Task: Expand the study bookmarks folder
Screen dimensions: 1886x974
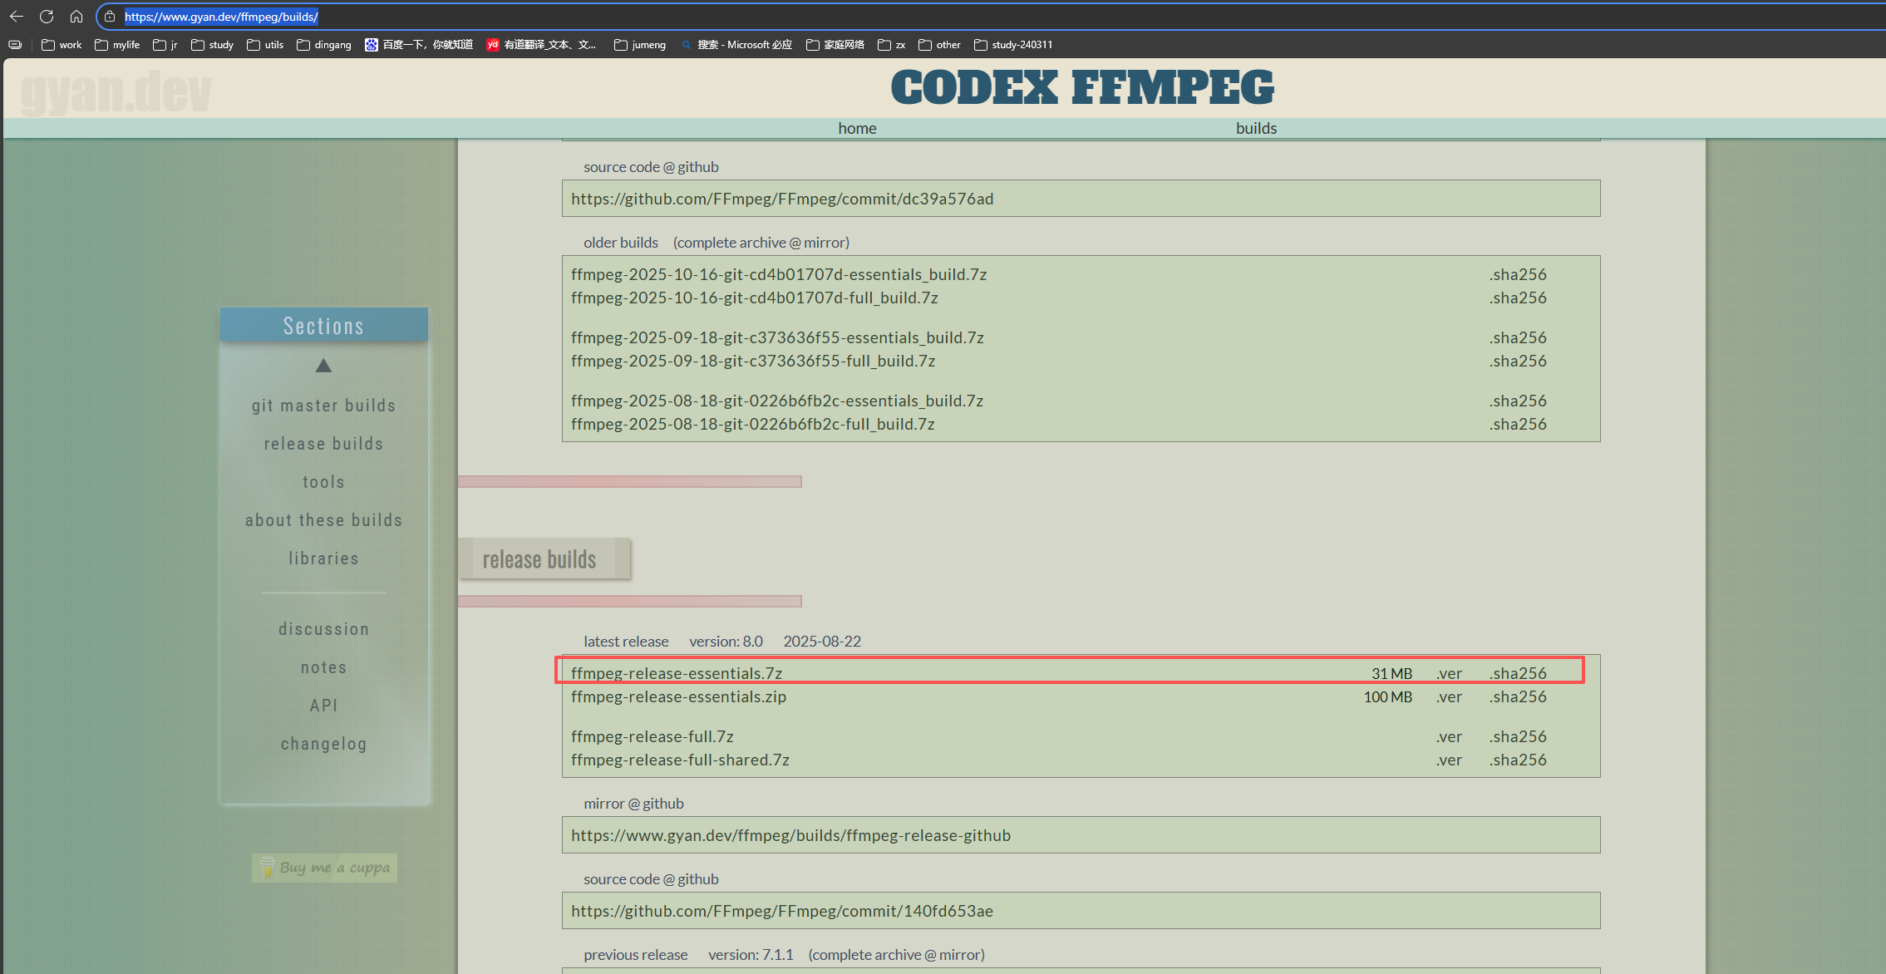Action: (x=212, y=45)
